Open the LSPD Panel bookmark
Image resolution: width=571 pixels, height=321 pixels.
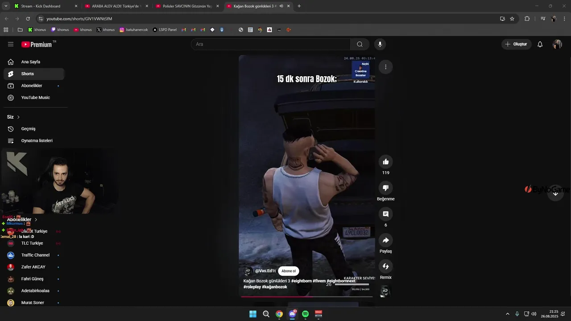[x=165, y=30]
